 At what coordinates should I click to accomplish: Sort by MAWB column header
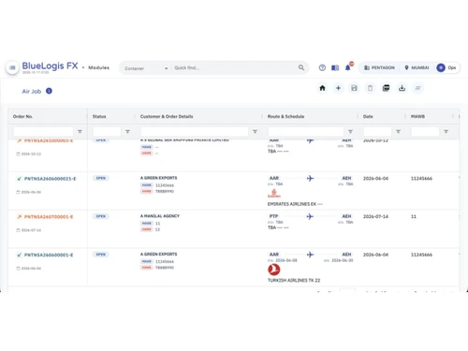coord(417,116)
